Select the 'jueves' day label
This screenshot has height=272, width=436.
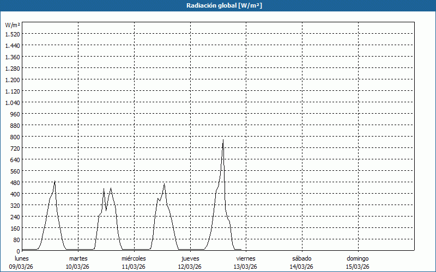pyautogui.click(x=190, y=258)
